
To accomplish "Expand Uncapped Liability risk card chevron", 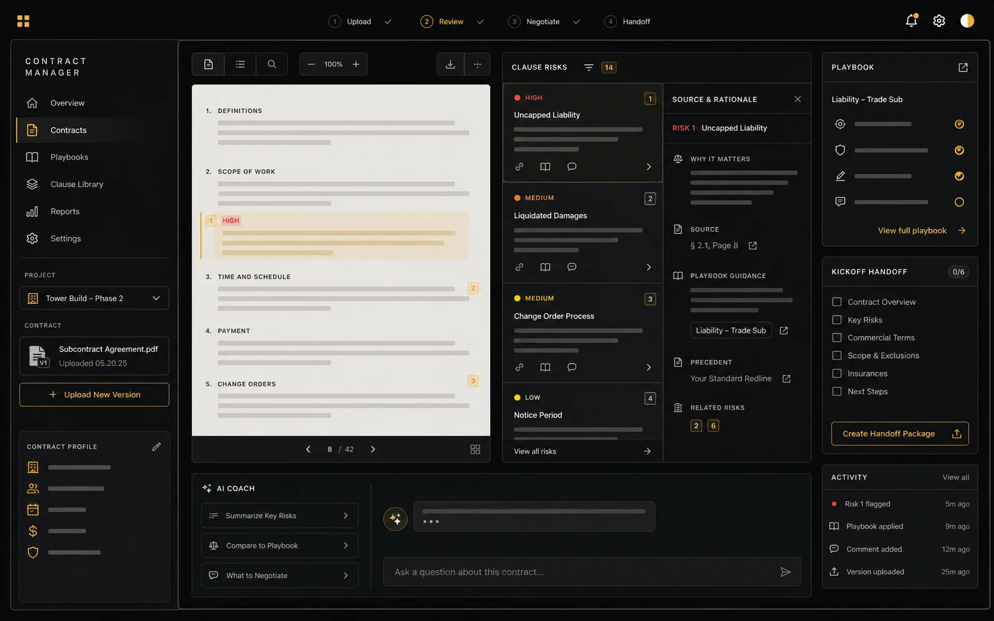I will tap(649, 167).
